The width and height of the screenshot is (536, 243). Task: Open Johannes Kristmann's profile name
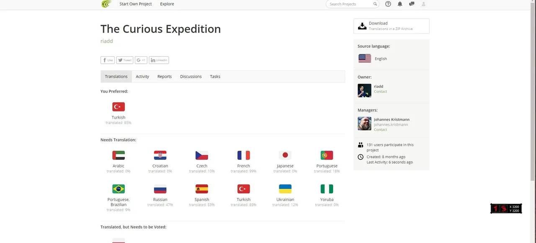click(x=392, y=119)
